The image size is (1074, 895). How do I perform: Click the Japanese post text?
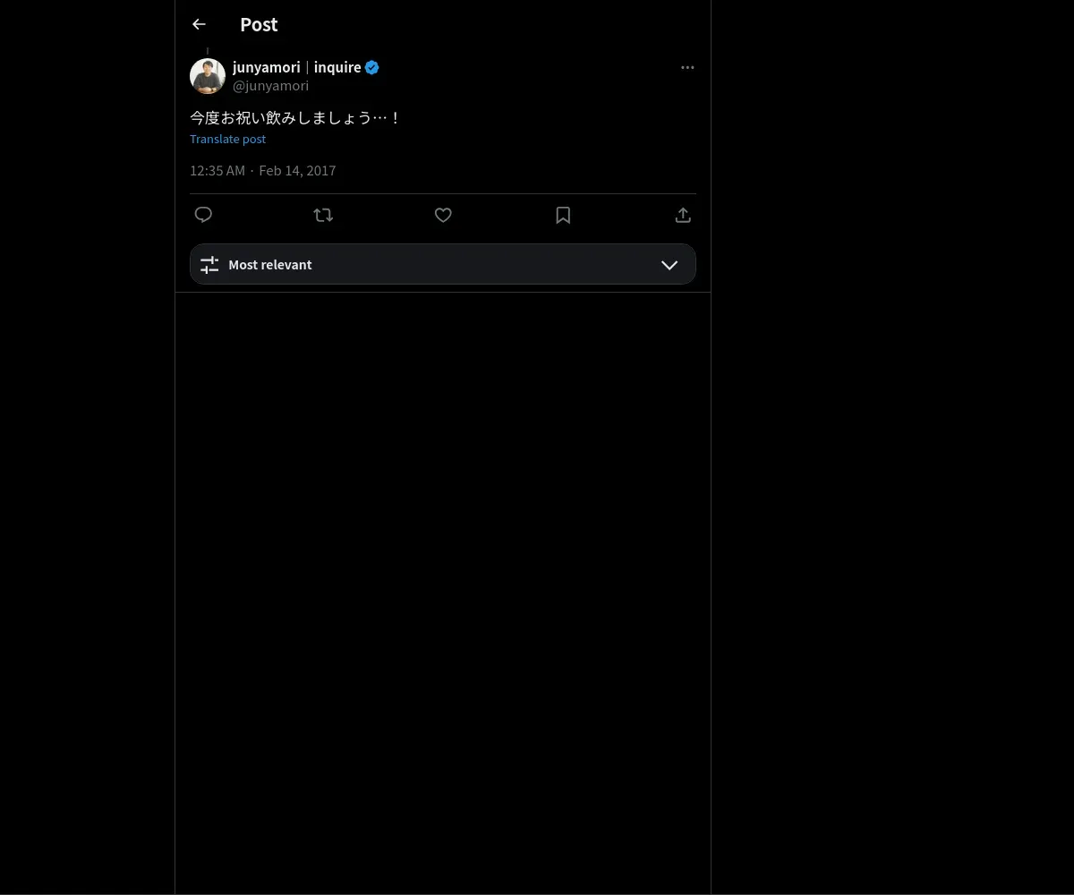295,117
